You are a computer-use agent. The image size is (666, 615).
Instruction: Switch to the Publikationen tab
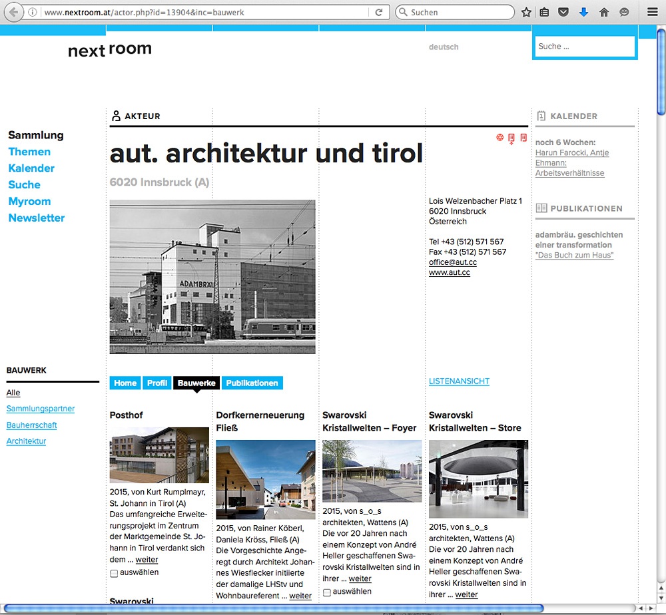click(252, 383)
